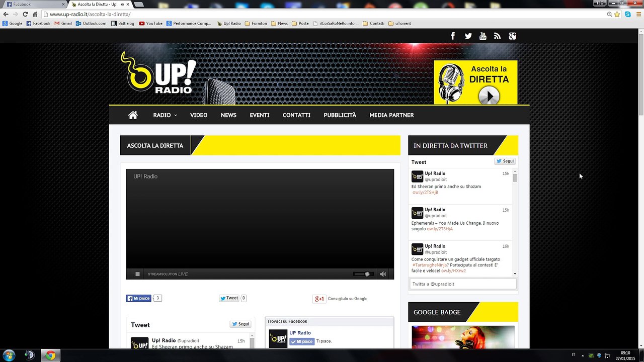Click the Chrome icon in the taskbar
Screen dimensions: 644x362
[50, 355]
